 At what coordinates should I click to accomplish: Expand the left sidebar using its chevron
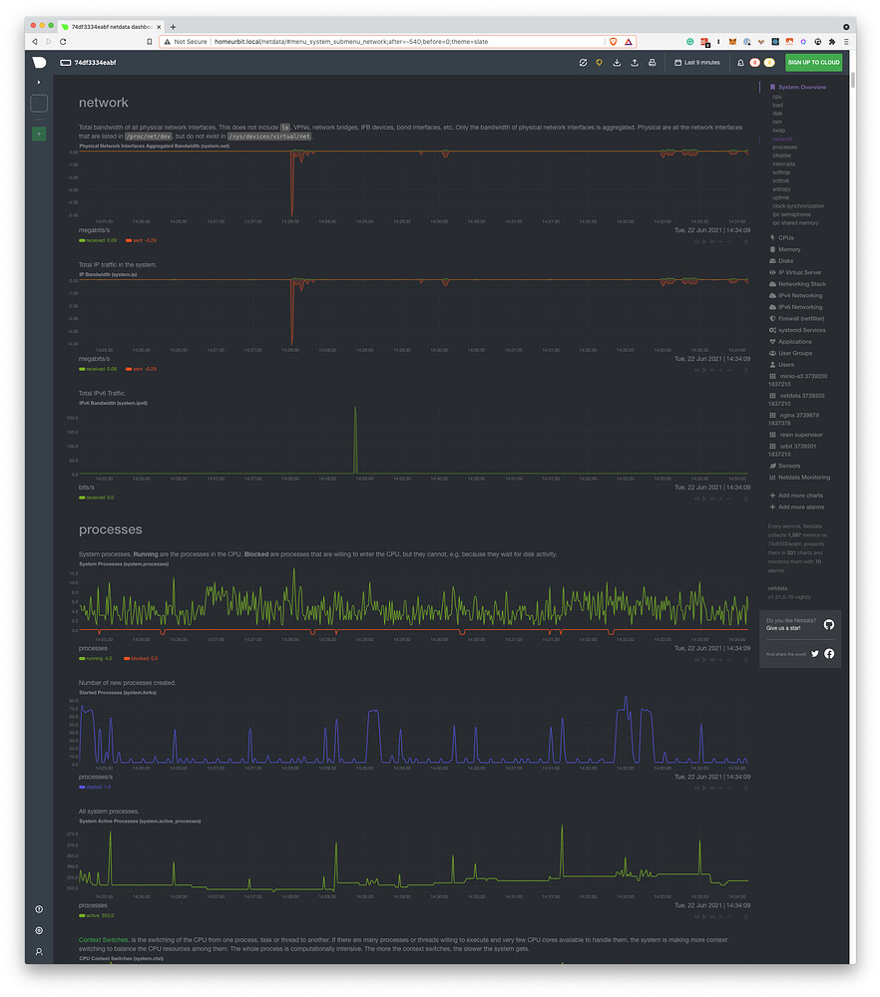tap(38, 82)
